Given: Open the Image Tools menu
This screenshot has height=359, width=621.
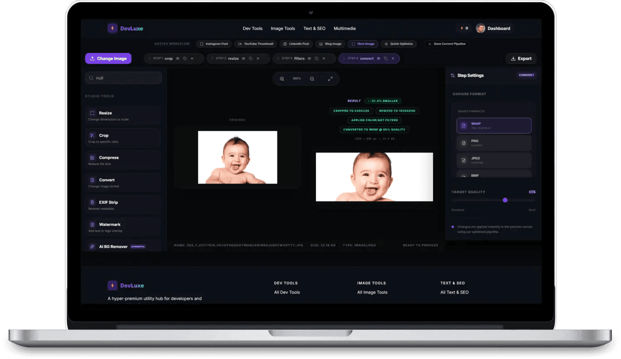Looking at the screenshot, I should point(283,29).
